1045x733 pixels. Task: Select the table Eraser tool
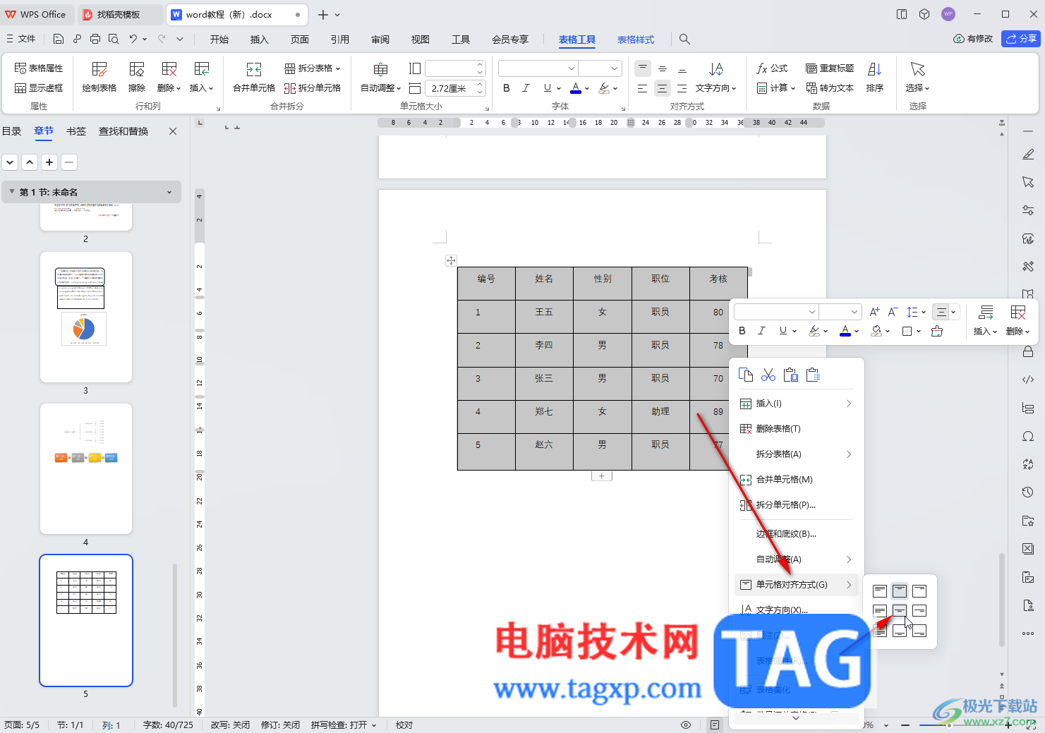click(x=137, y=76)
